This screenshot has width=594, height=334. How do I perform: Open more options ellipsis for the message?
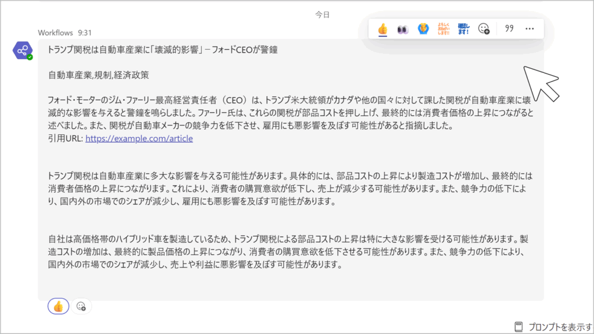point(530,29)
